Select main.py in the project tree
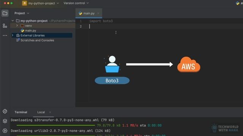243x136 pixels. (30, 31)
